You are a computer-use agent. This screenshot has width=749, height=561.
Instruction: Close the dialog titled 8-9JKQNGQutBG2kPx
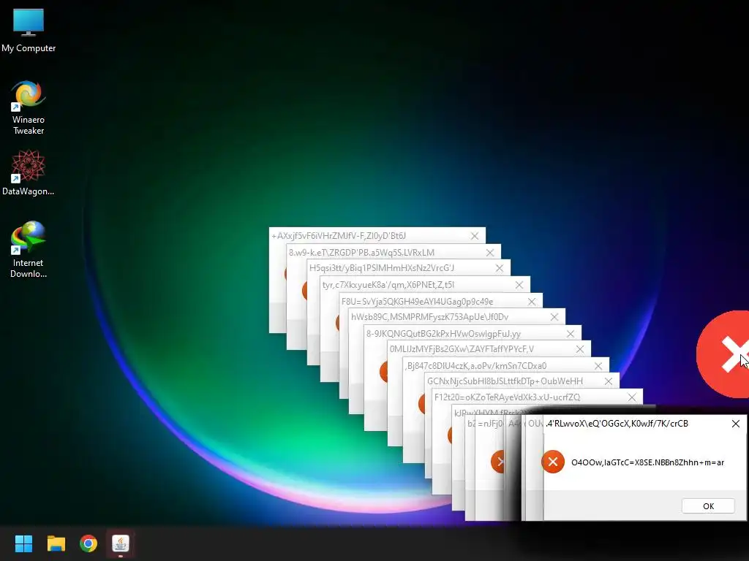pyautogui.click(x=571, y=333)
